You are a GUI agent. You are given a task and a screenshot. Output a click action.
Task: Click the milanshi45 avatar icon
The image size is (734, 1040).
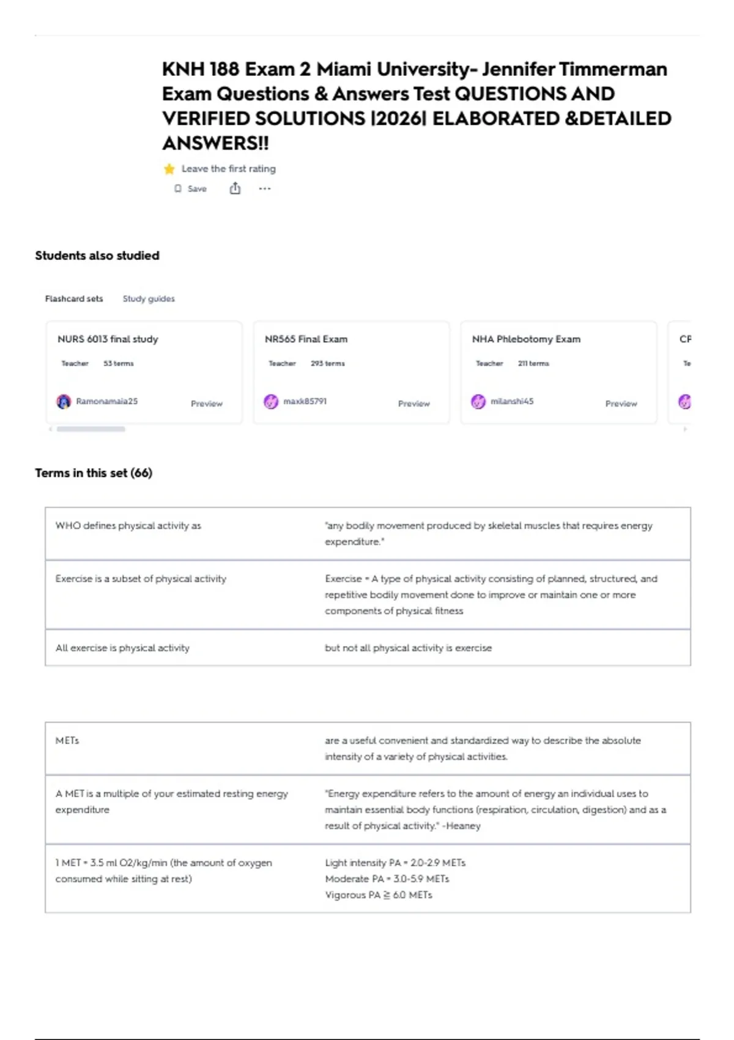(x=478, y=402)
